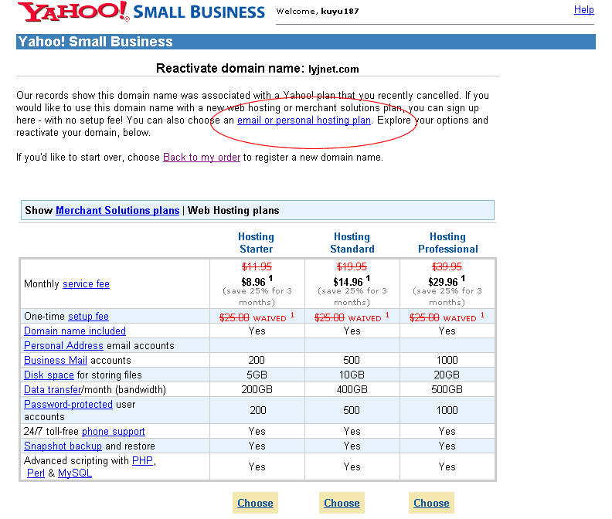Image resolution: width=612 pixels, height=519 pixels.
Task: Choose the Hosting Starter plan
Action: coord(255,503)
